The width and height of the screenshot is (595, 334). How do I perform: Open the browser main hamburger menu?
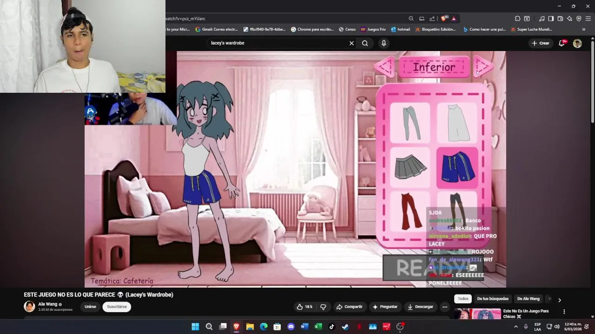pyautogui.click(x=588, y=19)
